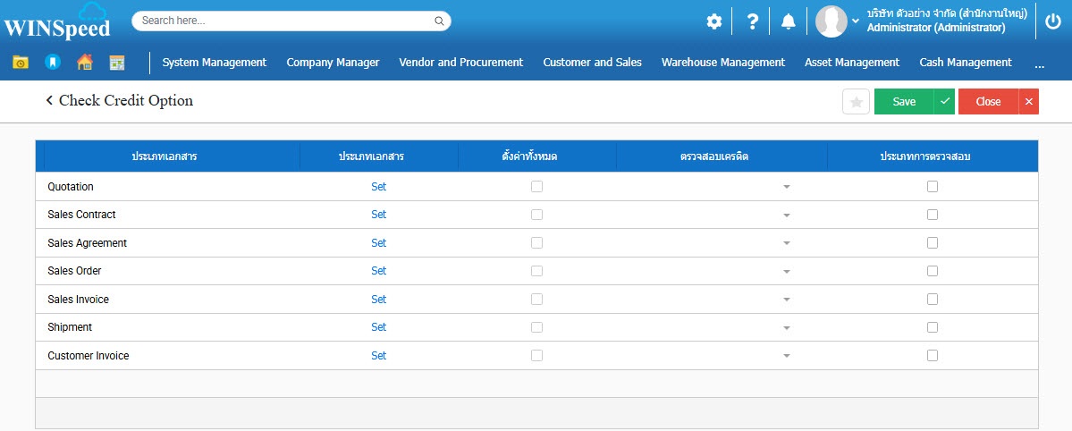The height and width of the screenshot is (431, 1072).
Task: Click the blue bookmark icon in toolbar
Action: (53, 63)
